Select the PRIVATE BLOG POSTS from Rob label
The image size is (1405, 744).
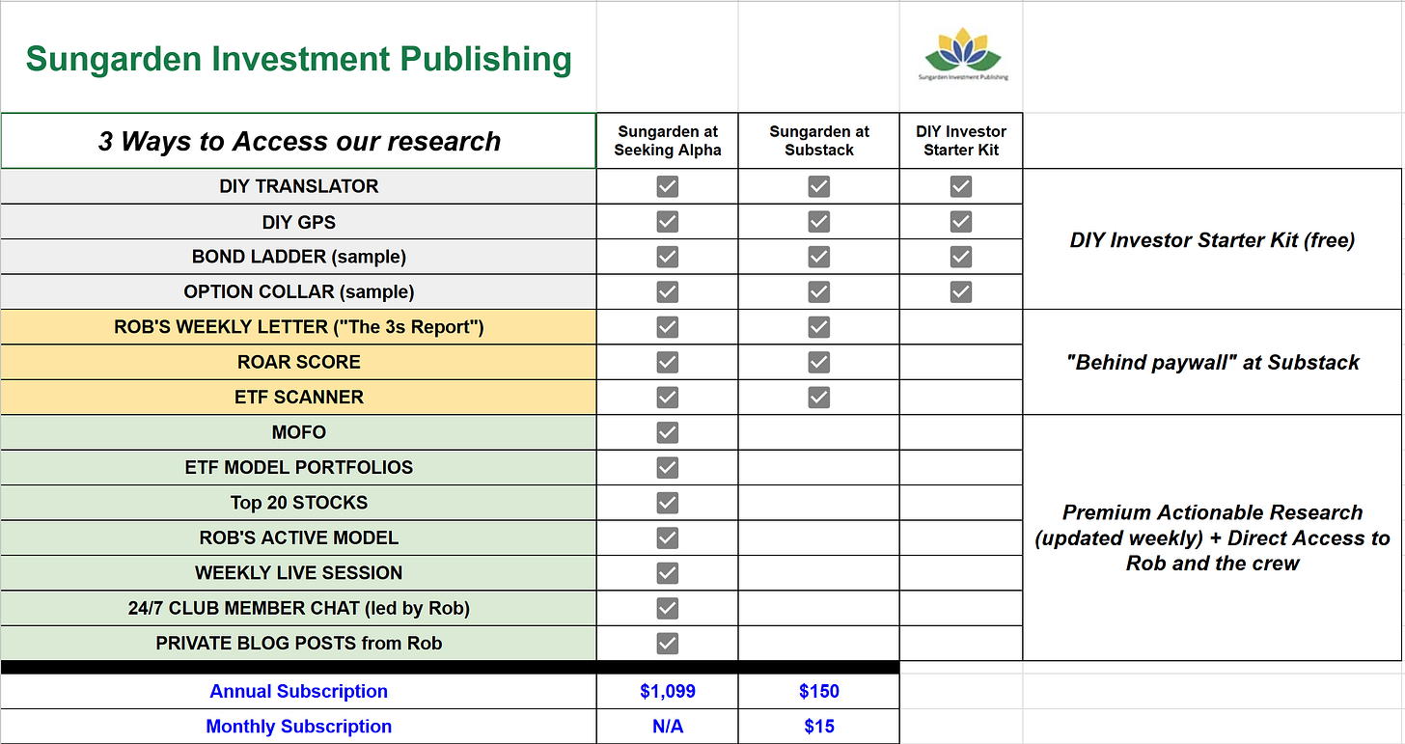(x=299, y=643)
